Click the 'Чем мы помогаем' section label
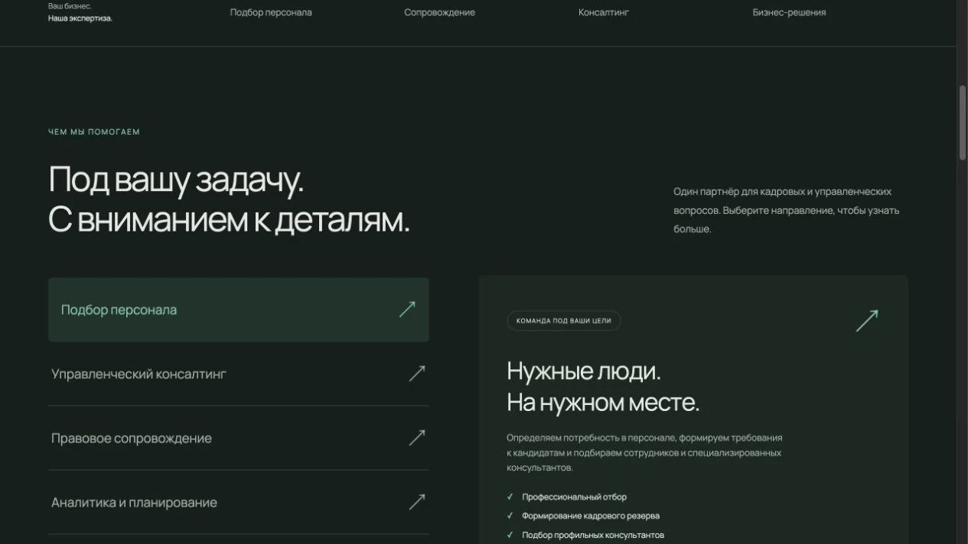The image size is (968, 544). (x=94, y=131)
